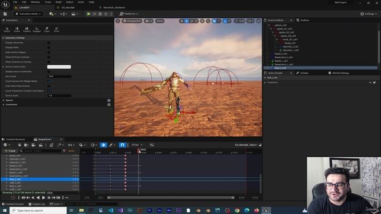Open the Tweens tool
The width and height of the screenshot is (381, 214).
tap(27, 30)
